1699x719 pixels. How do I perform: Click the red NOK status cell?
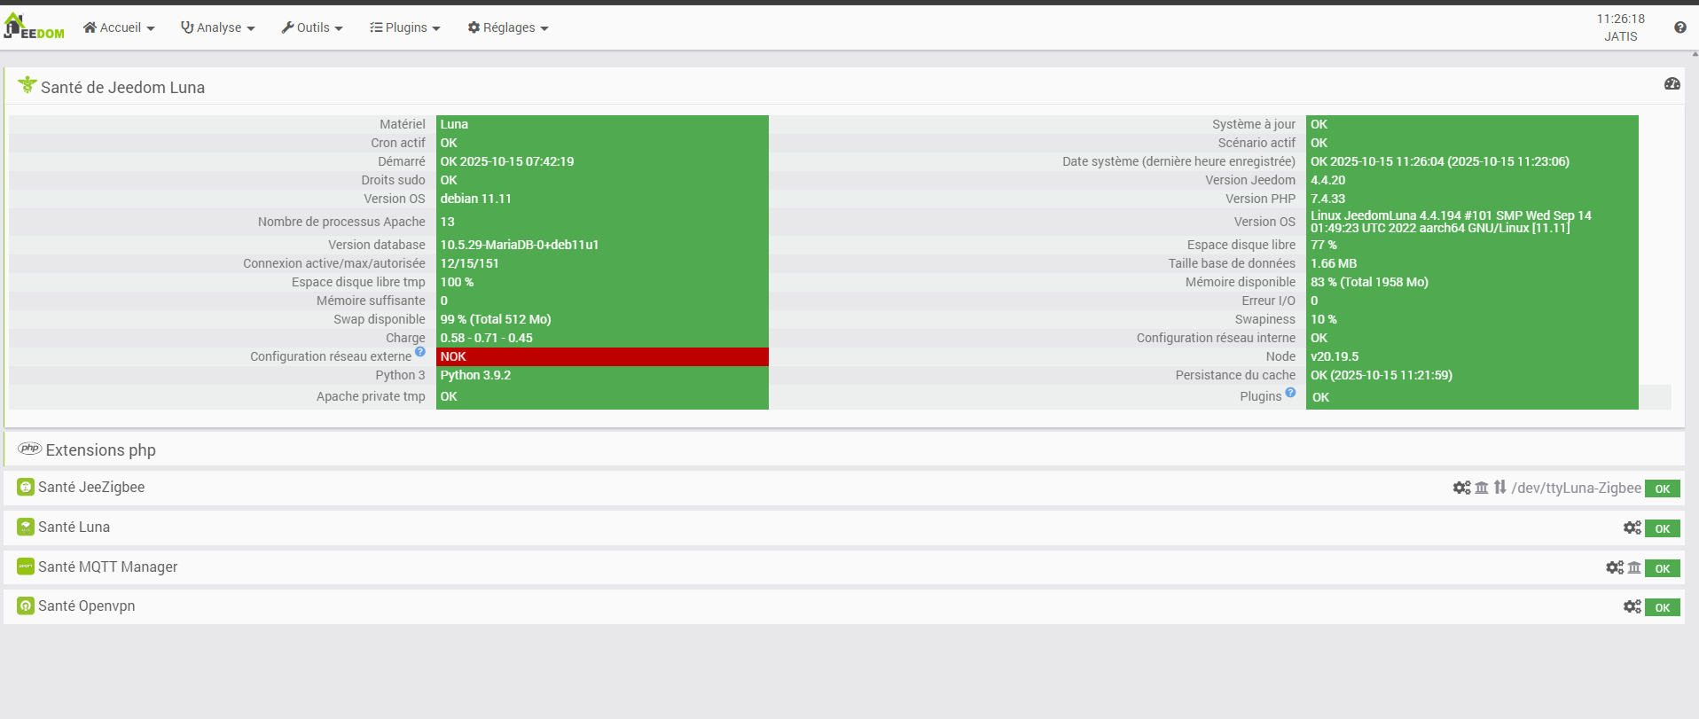click(602, 356)
